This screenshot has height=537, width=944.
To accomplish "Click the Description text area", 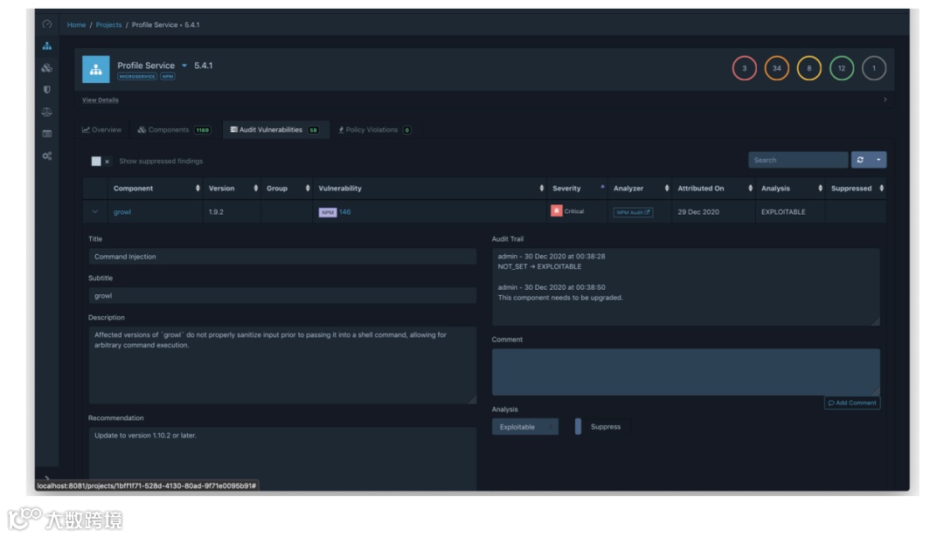I will point(282,365).
